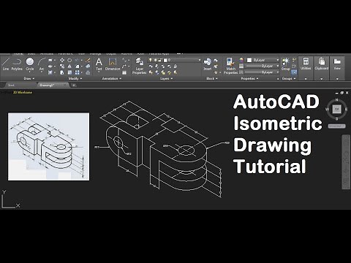This screenshot has height=263, width=351.
Task: Click the Offset tool
Action: coord(88,72)
